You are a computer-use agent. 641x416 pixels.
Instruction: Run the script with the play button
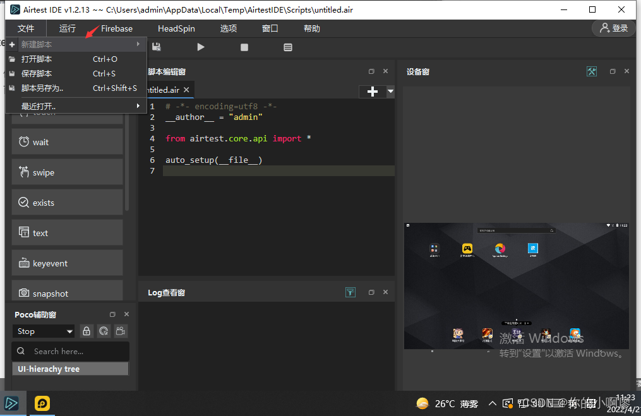pyautogui.click(x=200, y=47)
